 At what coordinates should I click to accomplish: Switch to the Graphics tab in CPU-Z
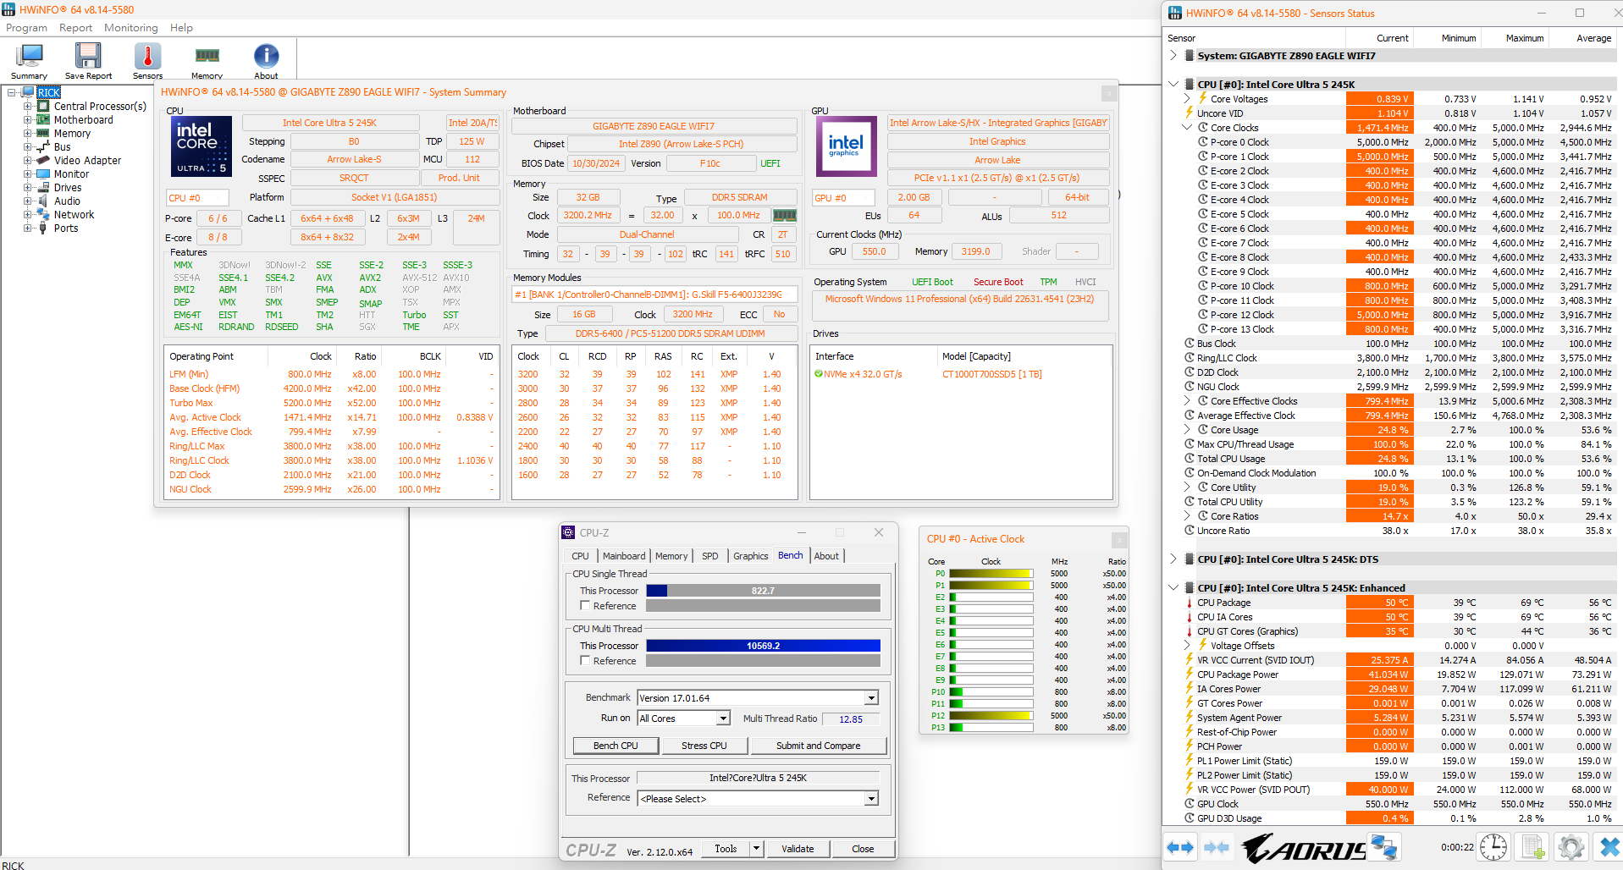[x=751, y=556]
